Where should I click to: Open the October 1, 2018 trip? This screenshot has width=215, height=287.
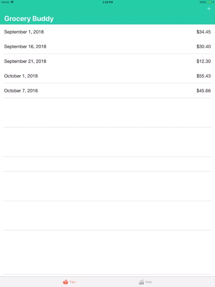107,76
